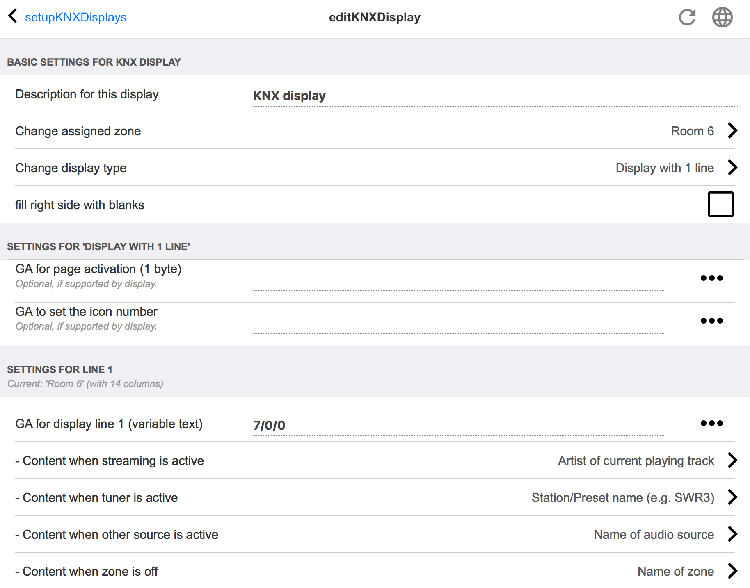This screenshot has width=750, height=588.
Task: Select the 'Room 6' zone value
Action: pyautogui.click(x=693, y=131)
